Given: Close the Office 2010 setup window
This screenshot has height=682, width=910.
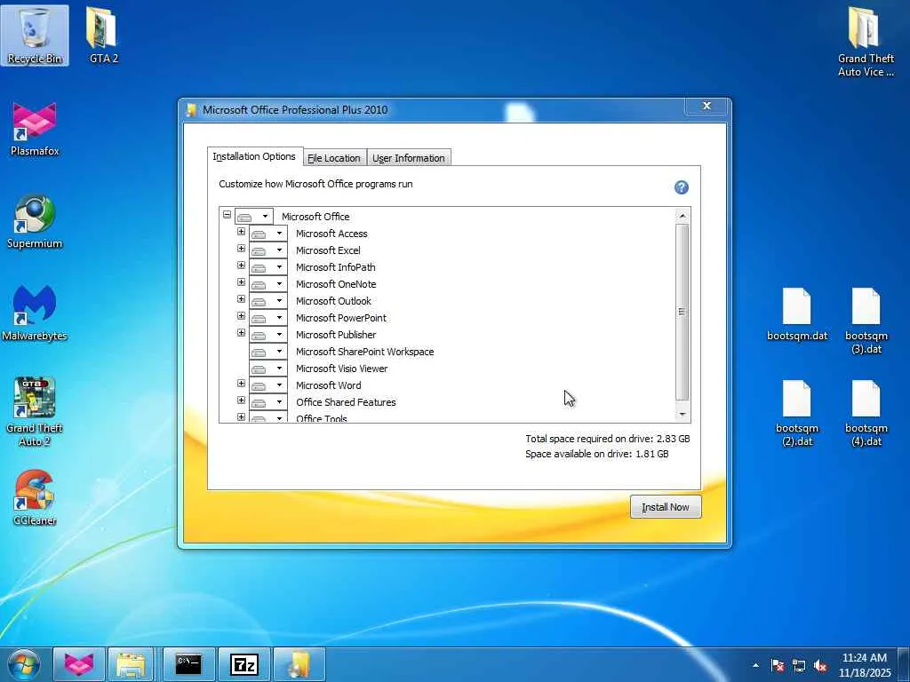Looking at the screenshot, I should (706, 106).
